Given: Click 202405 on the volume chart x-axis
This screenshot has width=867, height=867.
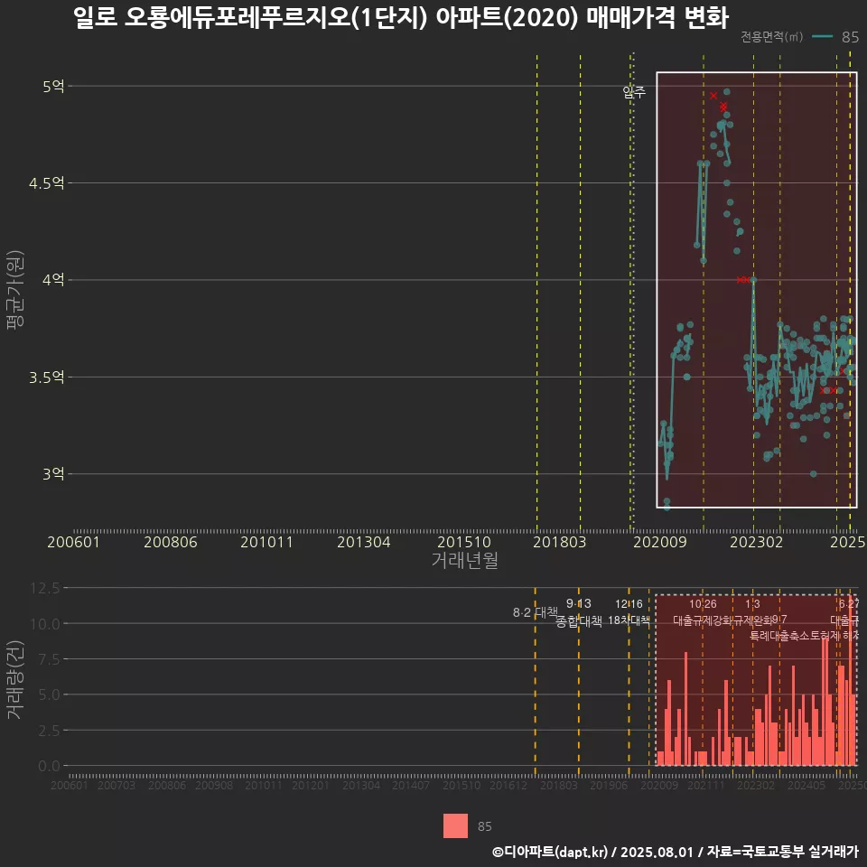Looking at the screenshot, I should point(806,785).
